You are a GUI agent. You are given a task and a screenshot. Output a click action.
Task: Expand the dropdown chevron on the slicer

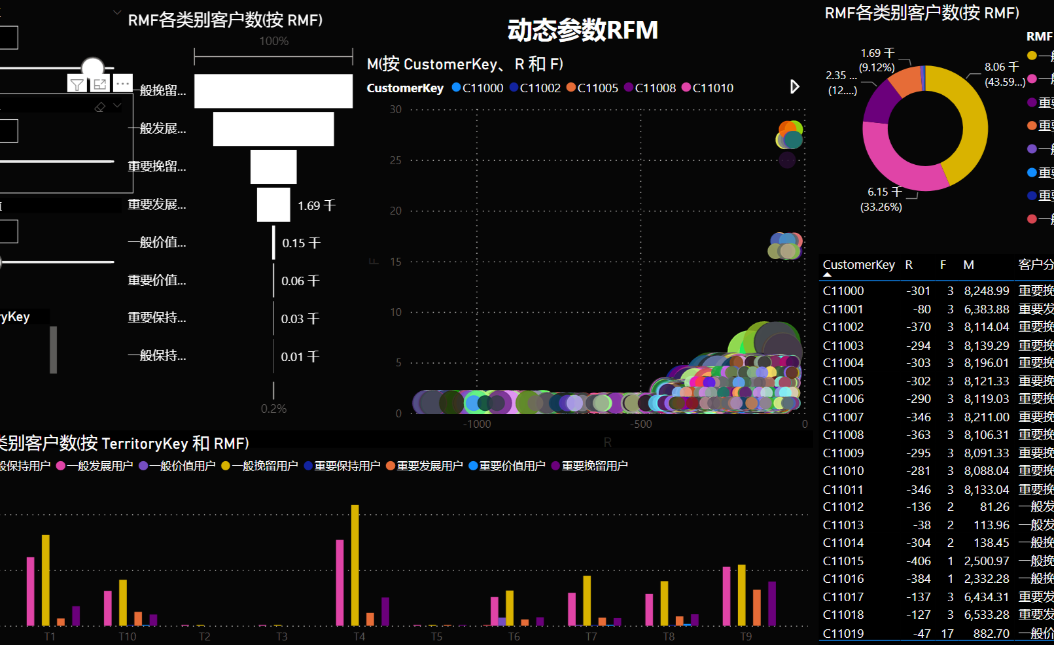(x=116, y=106)
